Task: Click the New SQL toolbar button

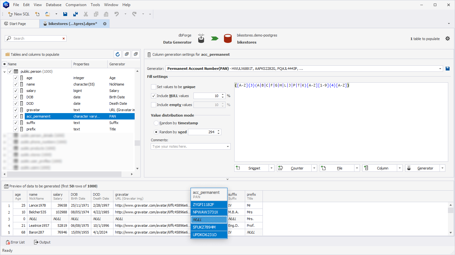Action: [19, 14]
